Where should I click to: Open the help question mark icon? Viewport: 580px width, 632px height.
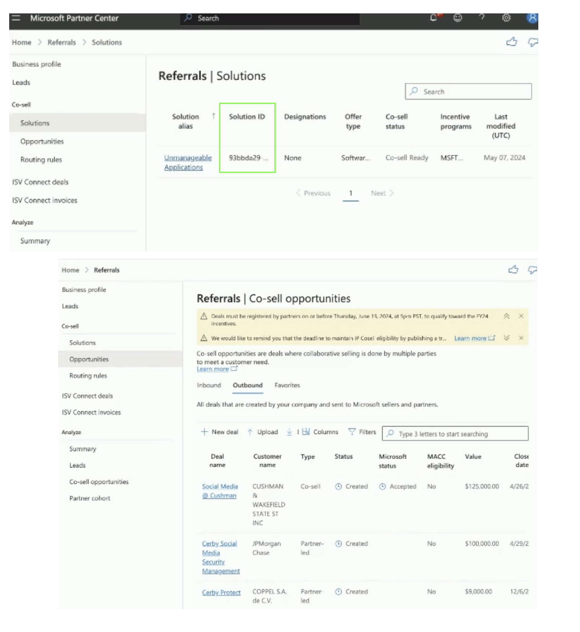point(482,17)
